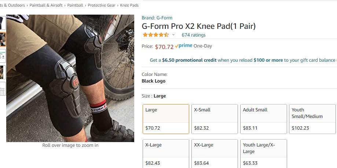Choose the X-Small size option
Screen dimensions: 337x168
tap(215, 119)
